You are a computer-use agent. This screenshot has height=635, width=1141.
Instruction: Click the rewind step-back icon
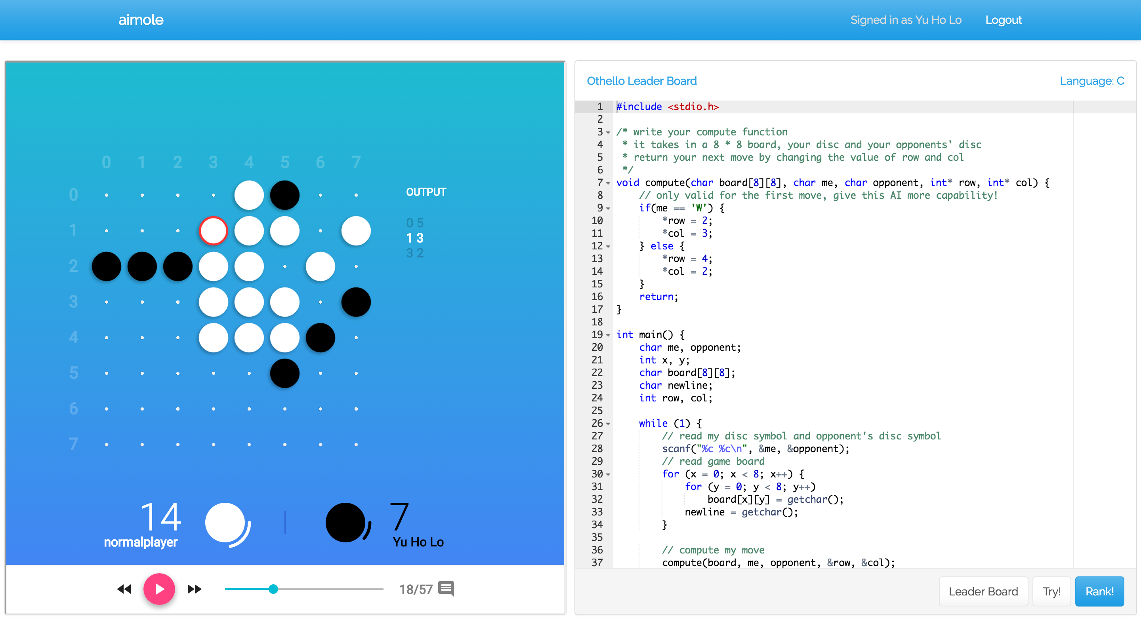pos(124,589)
